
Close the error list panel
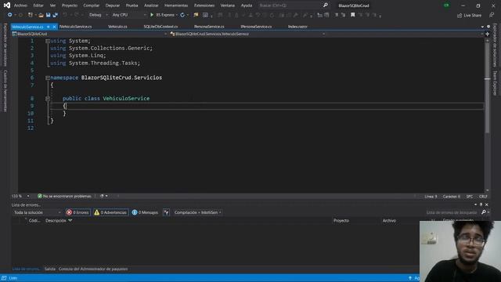487,204
